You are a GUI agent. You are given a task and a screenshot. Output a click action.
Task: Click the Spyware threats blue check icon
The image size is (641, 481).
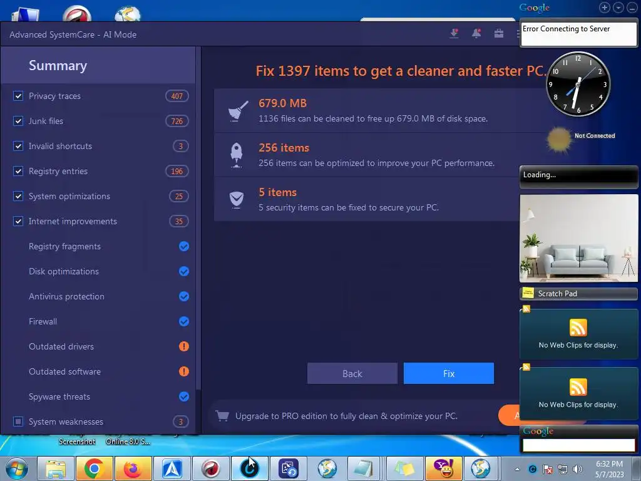pyautogui.click(x=184, y=396)
